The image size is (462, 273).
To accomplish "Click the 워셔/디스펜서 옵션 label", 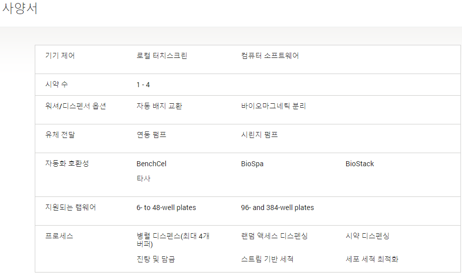I will pyautogui.click(x=76, y=106).
